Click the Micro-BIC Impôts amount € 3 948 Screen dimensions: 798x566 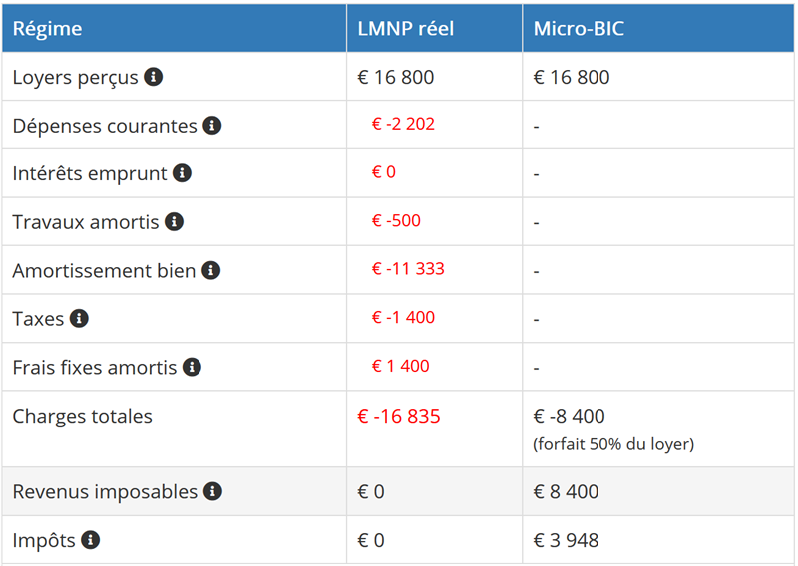click(566, 540)
